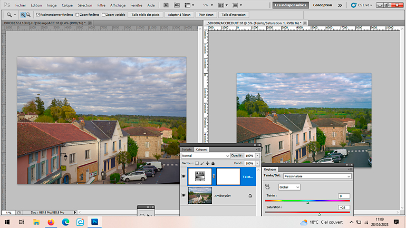Enable Zoom variable checkbox

[103, 15]
